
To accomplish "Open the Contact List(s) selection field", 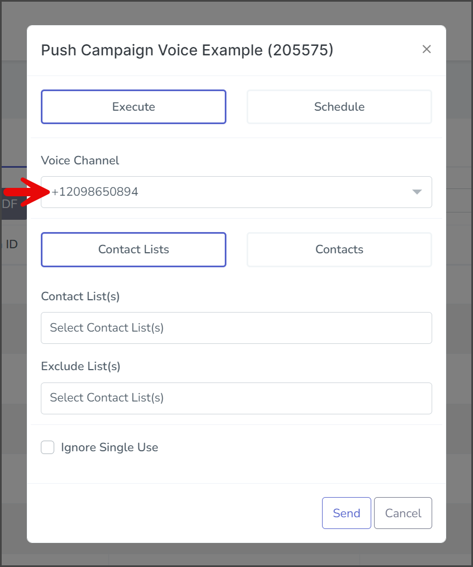I will pos(236,328).
